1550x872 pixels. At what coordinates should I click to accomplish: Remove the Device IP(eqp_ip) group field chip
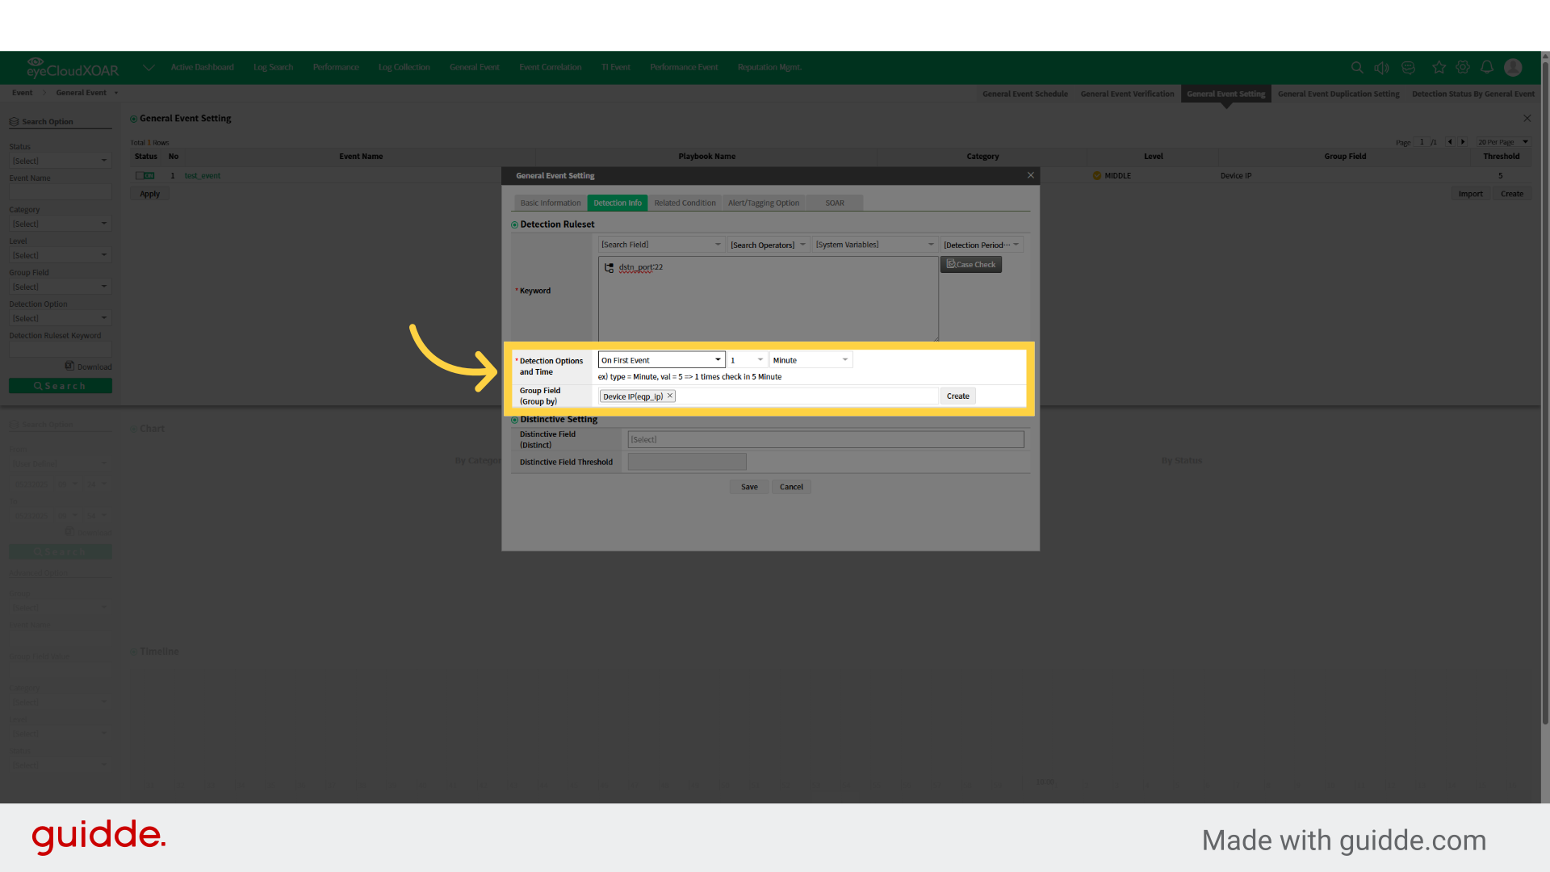pos(669,396)
